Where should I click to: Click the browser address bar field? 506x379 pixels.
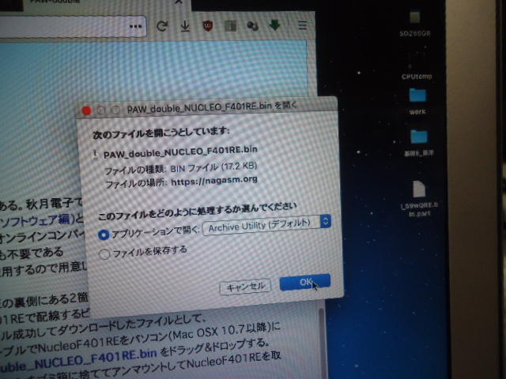point(73,27)
